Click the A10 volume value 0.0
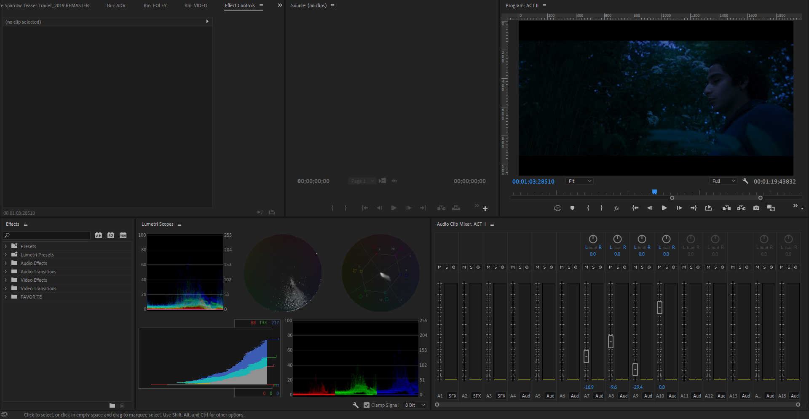This screenshot has height=419, width=809. pyautogui.click(x=662, y=387)
